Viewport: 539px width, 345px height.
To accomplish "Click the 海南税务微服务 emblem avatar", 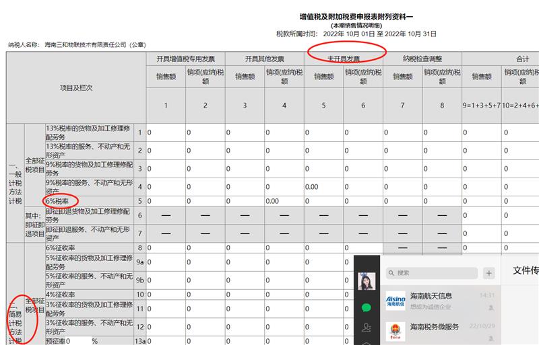I will (x=395, y=331).
